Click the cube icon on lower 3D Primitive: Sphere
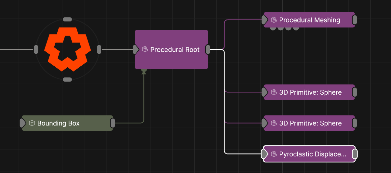This screenshot has width=391, height=173. pyautogui.click(x=274, y=123)
